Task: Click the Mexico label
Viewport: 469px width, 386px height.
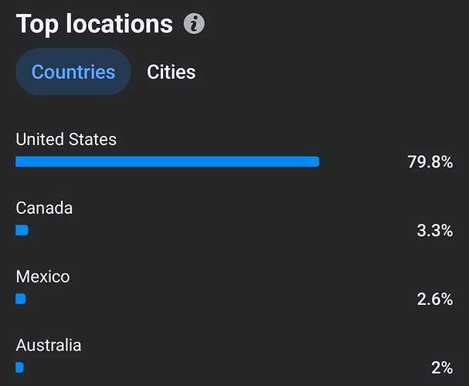Action: click(x=42, y=276)
